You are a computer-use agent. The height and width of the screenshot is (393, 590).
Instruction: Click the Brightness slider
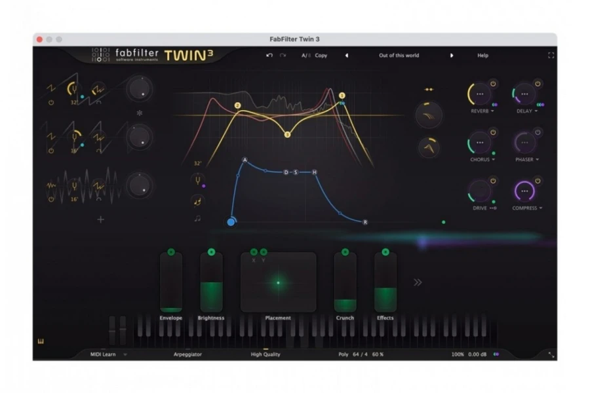[211, 282]
